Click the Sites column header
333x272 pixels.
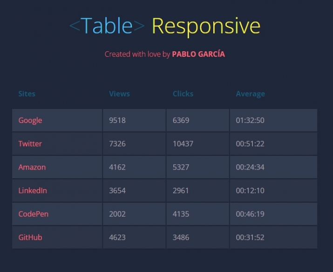[x=27, y=94]
